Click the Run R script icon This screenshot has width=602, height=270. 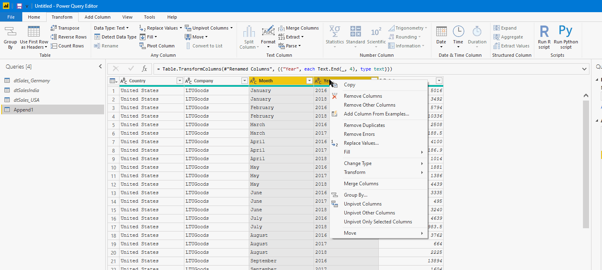pyautogui.click(x=544, y=36)
